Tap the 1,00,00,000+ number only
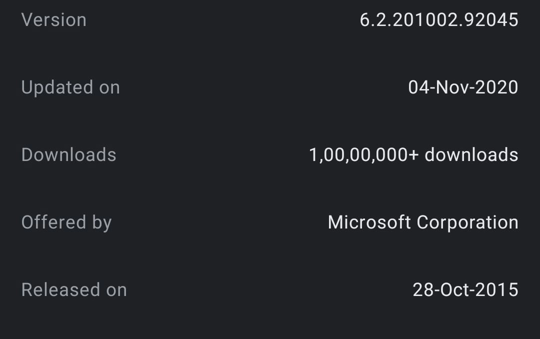540x339 pixels. [363, 155]
